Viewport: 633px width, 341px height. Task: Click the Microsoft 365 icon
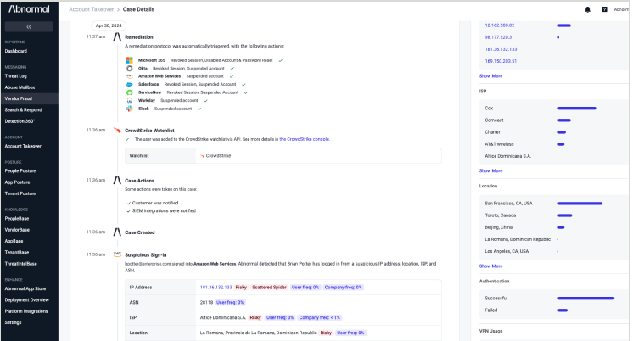(x=130, y=60)
